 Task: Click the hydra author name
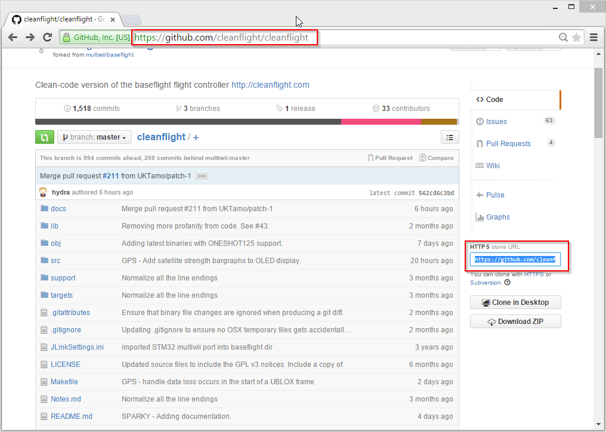[x=61, y=192]
